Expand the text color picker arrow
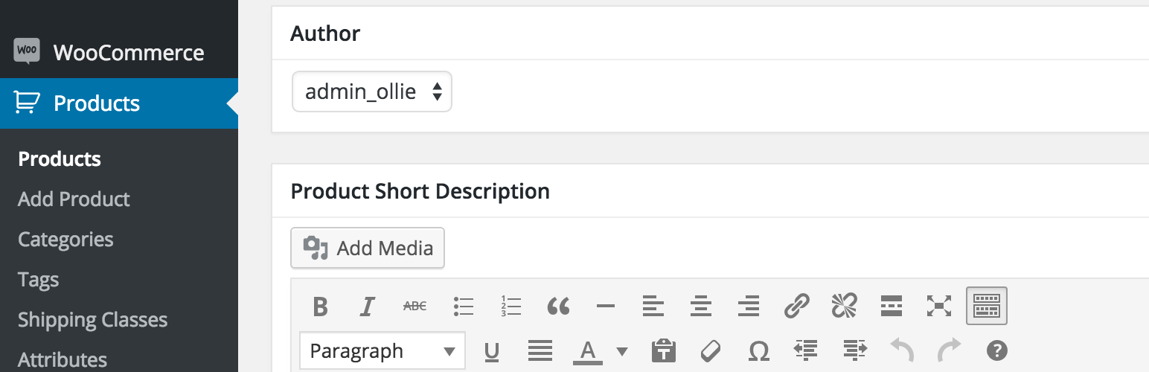Viewport: 1149px width, 372px height. pyautogui.click(x=622, y=351)
